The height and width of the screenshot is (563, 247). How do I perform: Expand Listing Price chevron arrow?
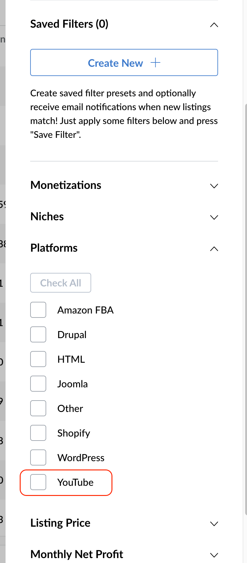click(x=214, y=524)
